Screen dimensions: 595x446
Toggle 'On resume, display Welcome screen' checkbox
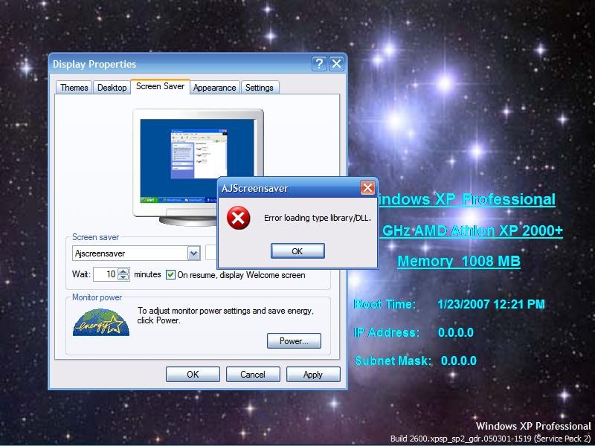(x=171, y=274)
